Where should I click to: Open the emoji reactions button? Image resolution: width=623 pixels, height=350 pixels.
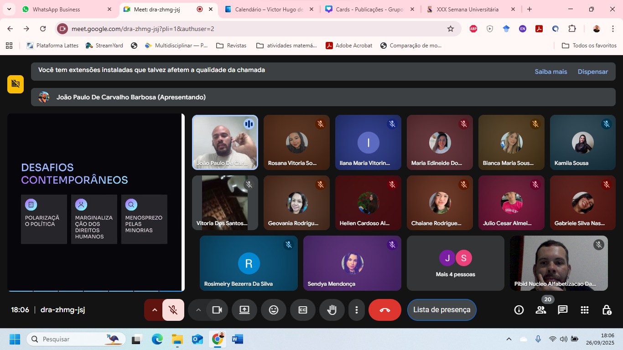273,310
